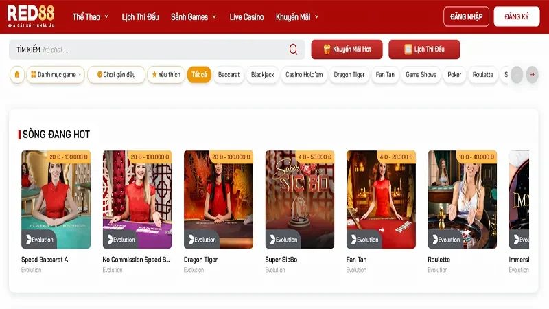Open No Commission Speed Baccarat thumbnail
Viewport: 549px width, 309px height.
tap(137, 199)
